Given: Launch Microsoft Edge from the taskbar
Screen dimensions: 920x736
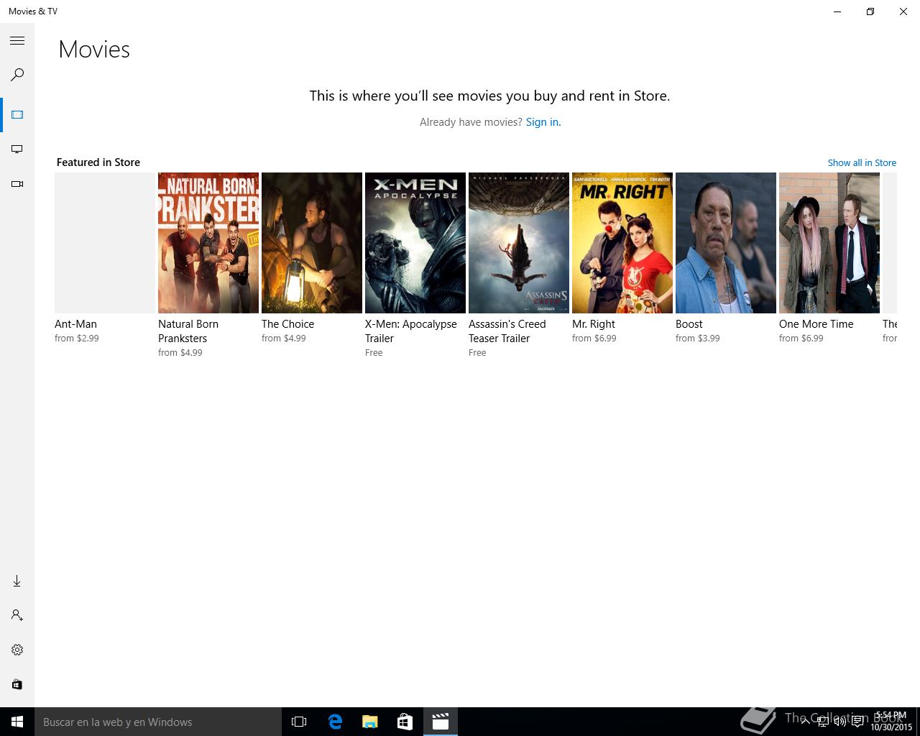Looking at the screenshot, I should click(335, 722).
